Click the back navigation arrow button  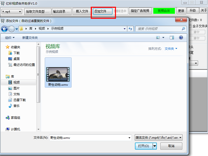click(x=4, y=29)
